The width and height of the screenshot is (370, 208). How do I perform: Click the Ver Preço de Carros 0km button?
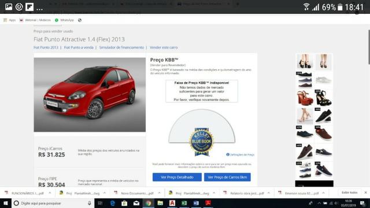(x=227, y=177)
